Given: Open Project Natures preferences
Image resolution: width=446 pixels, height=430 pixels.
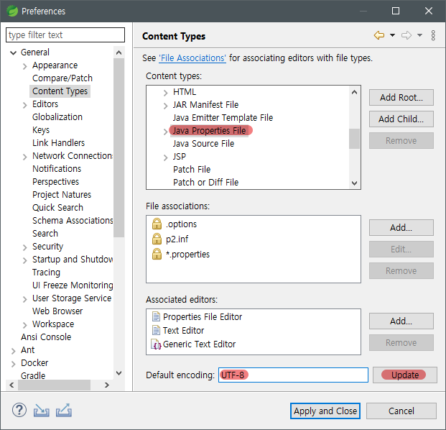Looking at the screenshot, I should [x=62, y=194].
